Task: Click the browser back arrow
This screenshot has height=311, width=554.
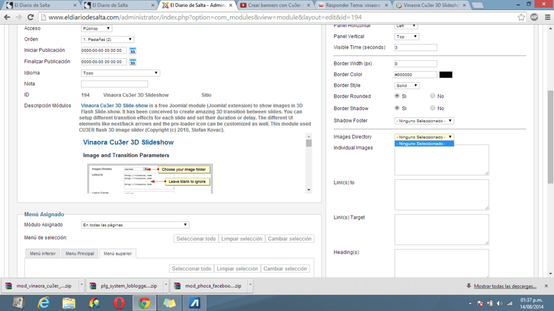Action: tap(7, 17)
